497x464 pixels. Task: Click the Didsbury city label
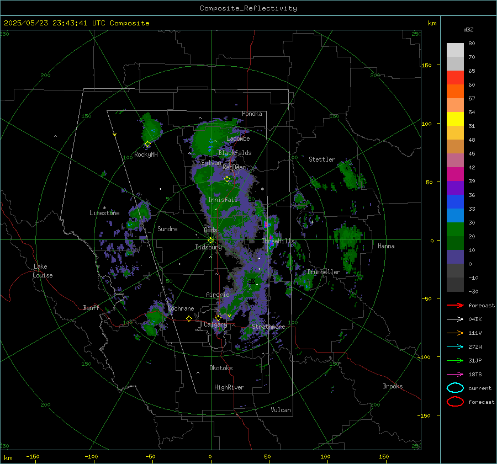[209, 247]
